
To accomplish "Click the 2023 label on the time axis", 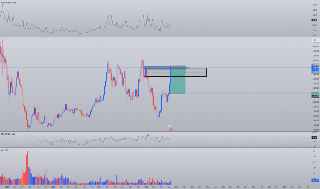I will [x=53, y=187].
